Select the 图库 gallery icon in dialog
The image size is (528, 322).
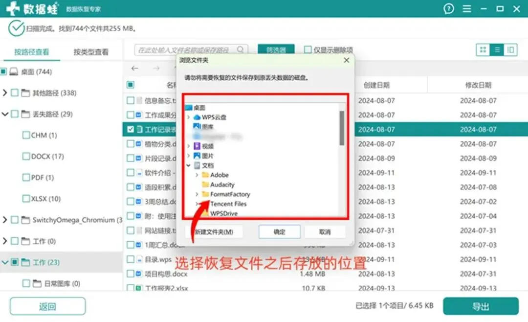point(197,126)
